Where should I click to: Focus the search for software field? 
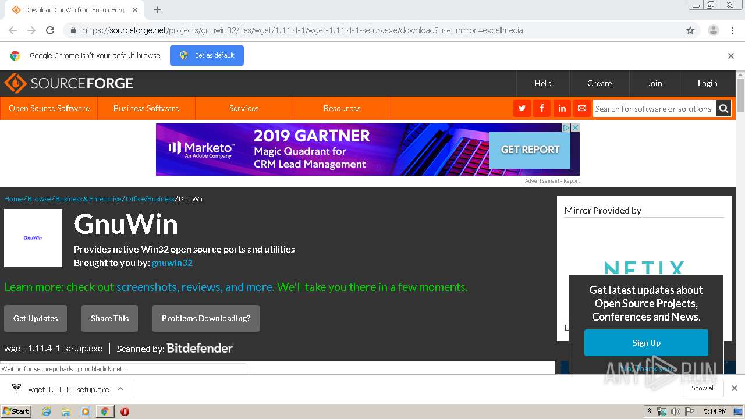pyautogui.click(x=654, y=108)
